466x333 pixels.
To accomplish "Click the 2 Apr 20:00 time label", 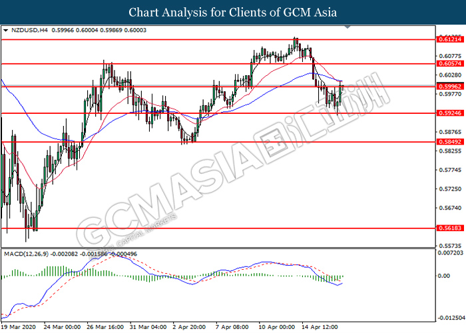I will [x=189, y=327].
